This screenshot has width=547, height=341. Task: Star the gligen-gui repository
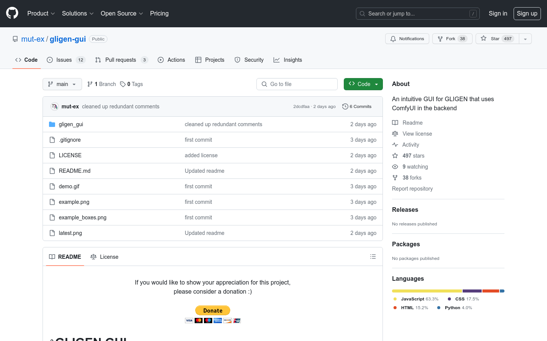pyautogui.click(x=497, y=39)
